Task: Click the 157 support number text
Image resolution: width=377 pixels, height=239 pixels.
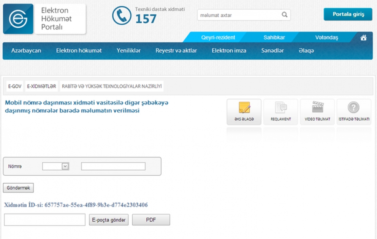Action: [x=146, y=19]
